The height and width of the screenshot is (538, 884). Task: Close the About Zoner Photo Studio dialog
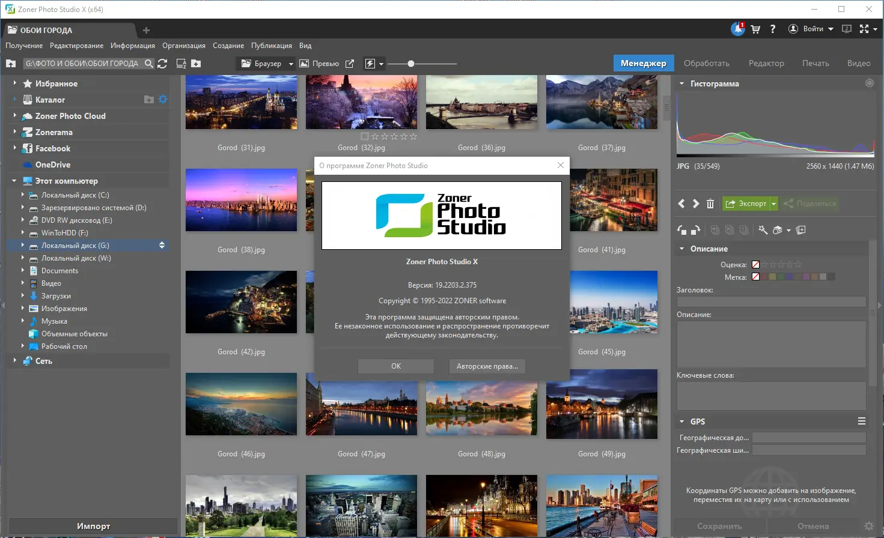coord(561,166)
